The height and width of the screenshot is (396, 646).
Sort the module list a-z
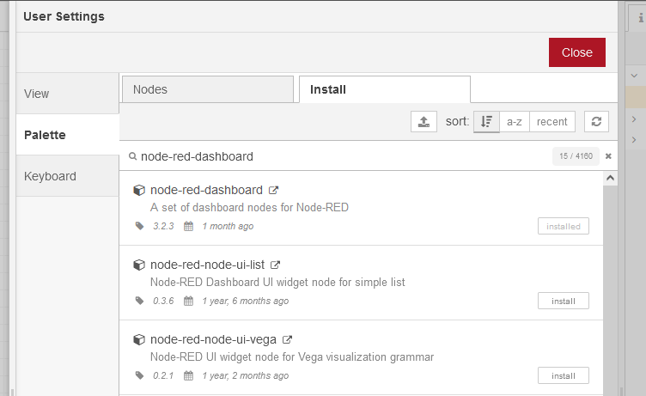pyautogui.click(x=514, y=122)
